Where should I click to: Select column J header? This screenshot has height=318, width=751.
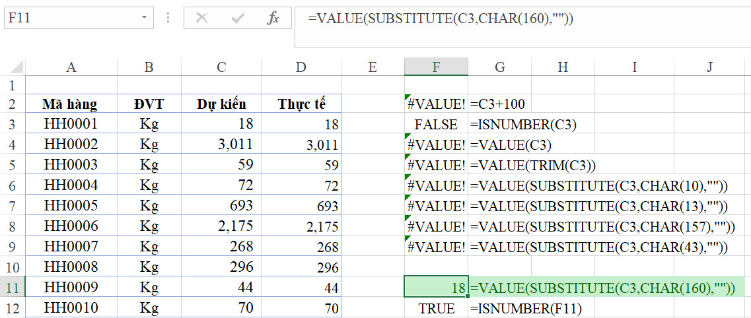(x=710, y=67)
